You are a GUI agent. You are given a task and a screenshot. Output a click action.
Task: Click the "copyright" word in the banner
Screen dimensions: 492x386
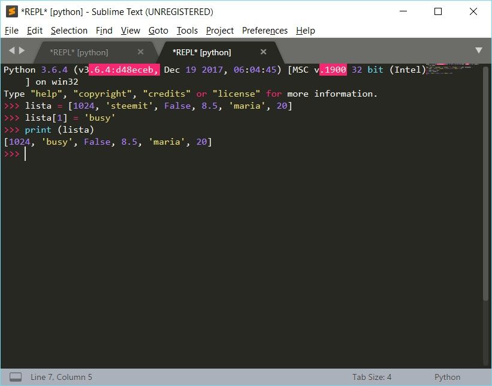(102, 94)
